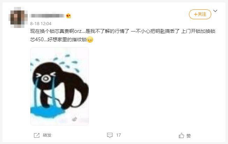Open the blurred username profile link
This screenshot has height=144, width=228.
pos(47,16)
